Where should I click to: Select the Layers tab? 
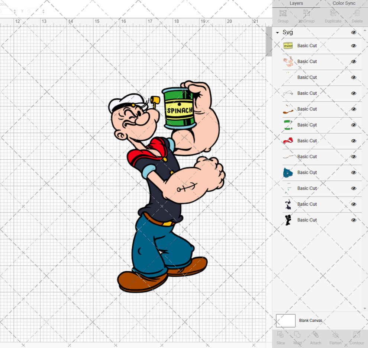click(296, 3)
